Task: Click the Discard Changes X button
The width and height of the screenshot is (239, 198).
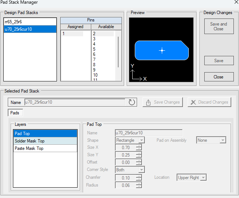Action: tap(209, 102)
